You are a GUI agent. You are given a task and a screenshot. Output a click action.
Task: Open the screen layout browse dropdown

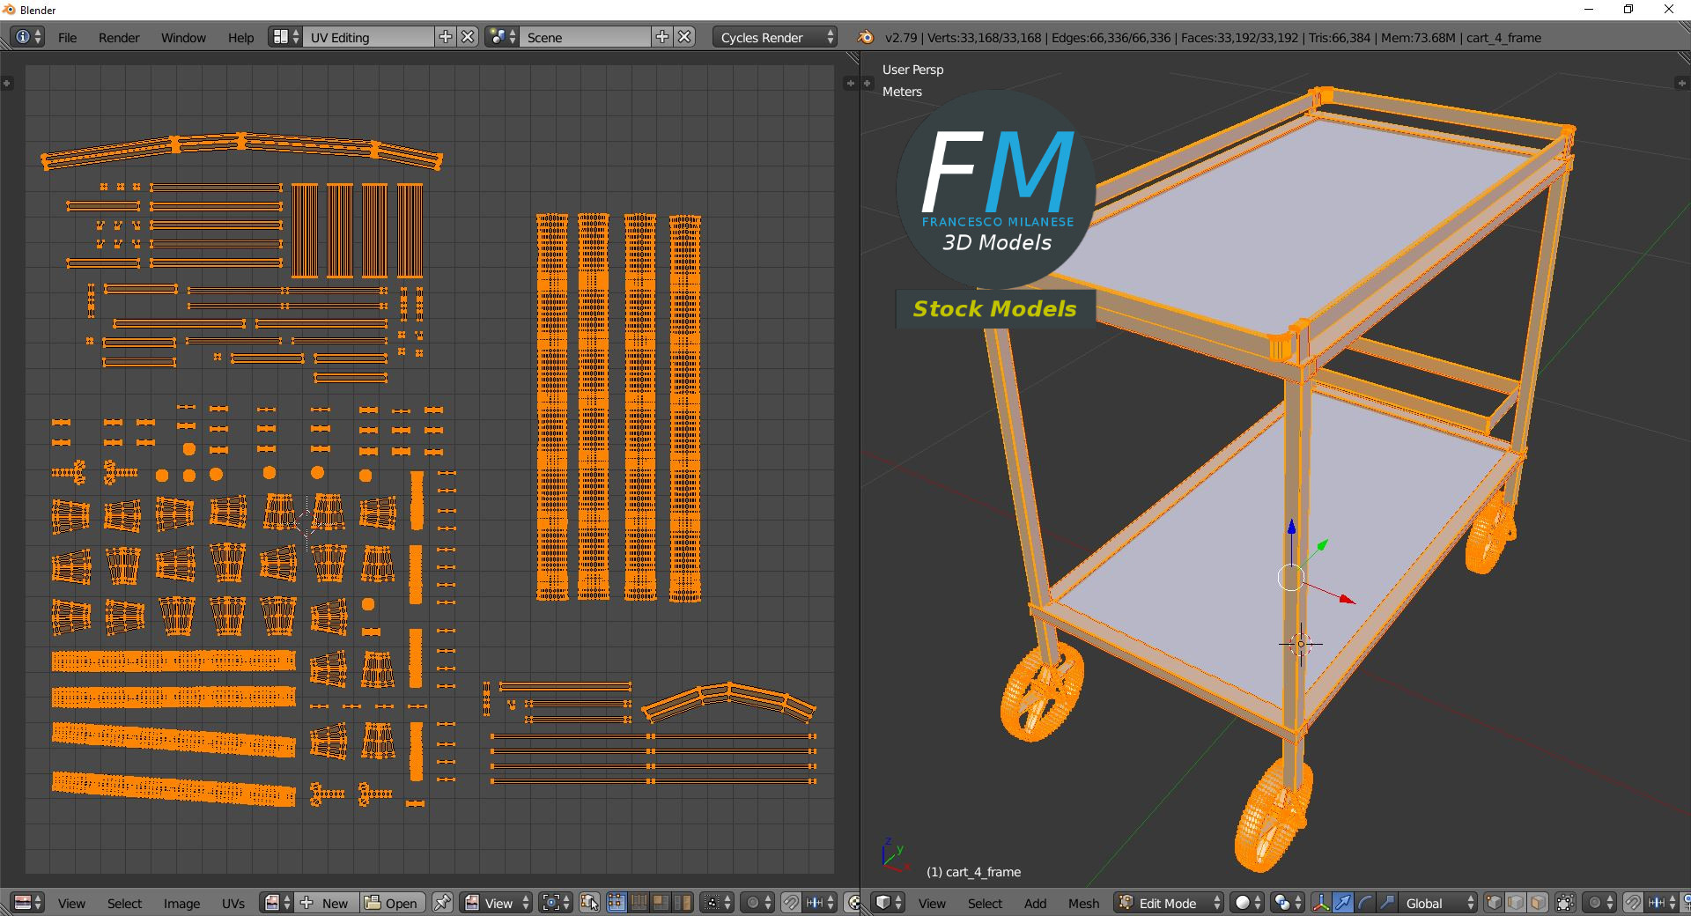click(x=286, y=37)
